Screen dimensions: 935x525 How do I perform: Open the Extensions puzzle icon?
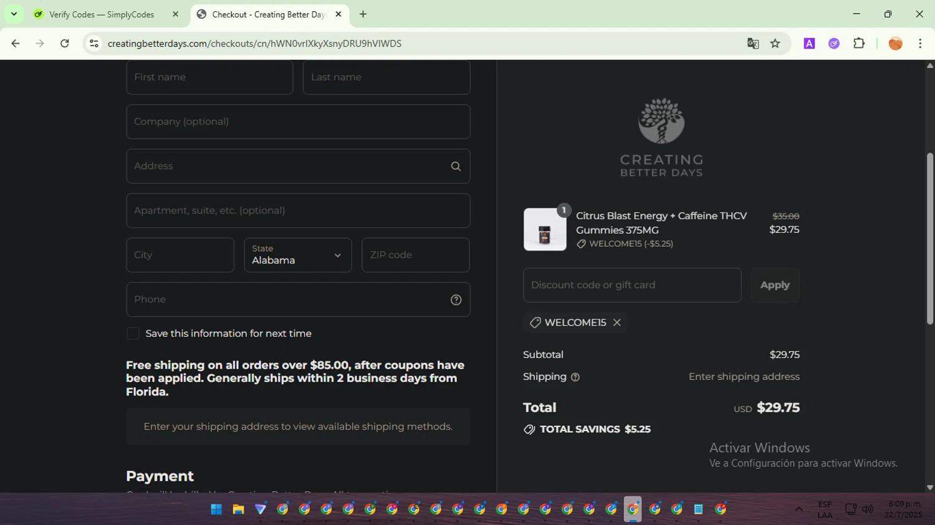[859, 43]
